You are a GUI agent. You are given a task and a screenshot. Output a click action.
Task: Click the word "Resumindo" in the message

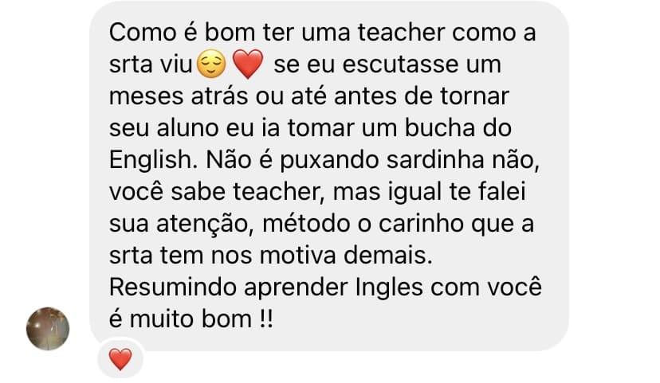172,287
